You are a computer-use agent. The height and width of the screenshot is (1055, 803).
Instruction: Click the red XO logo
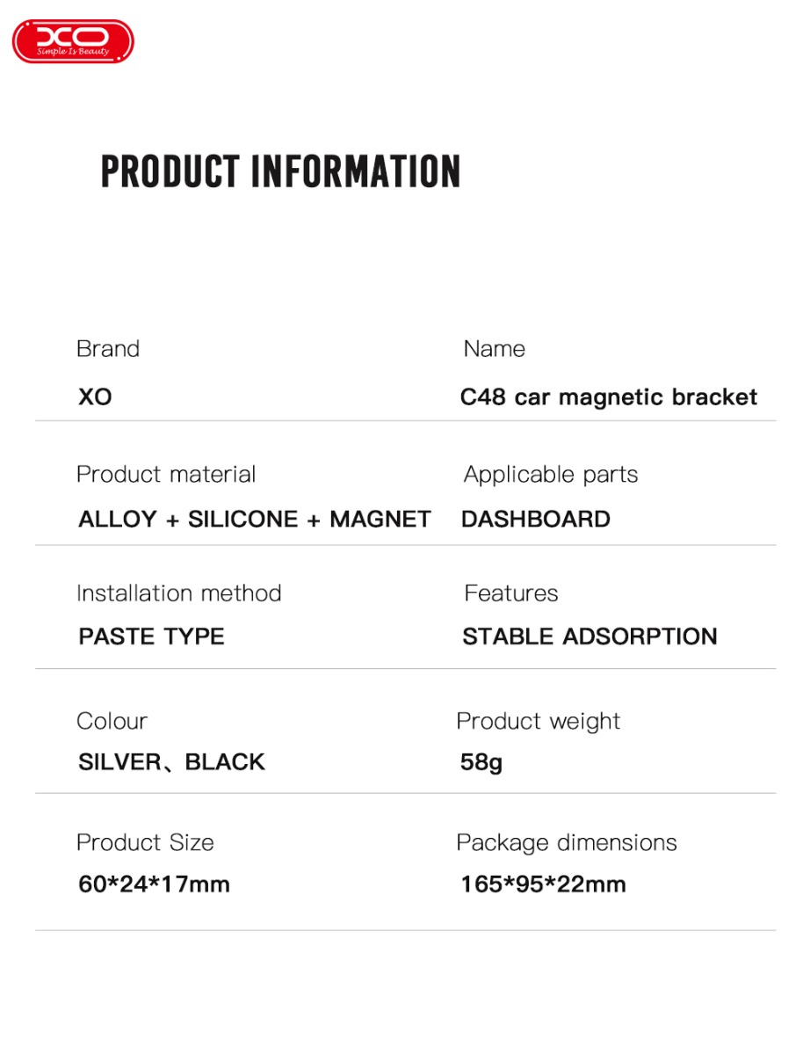pos(73,41)
